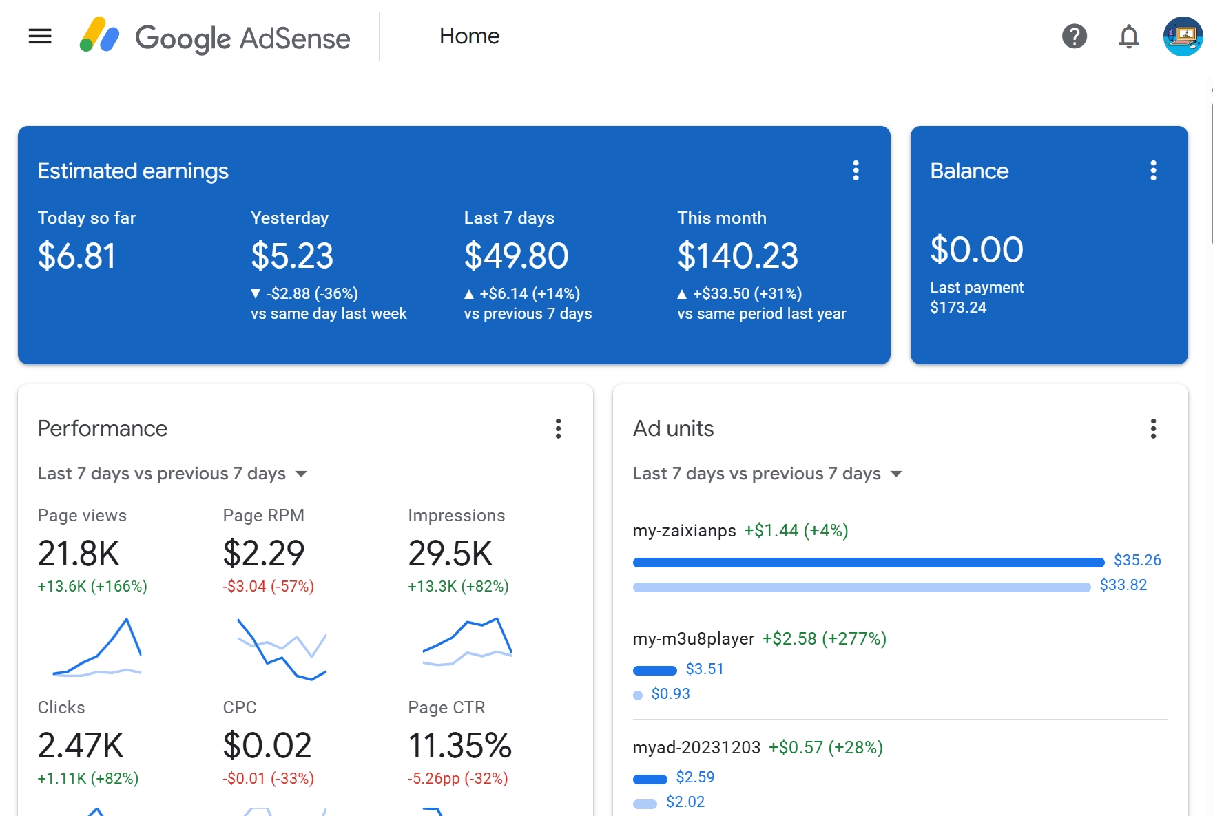
Task: Click Yesterday earnings value $5.23
Action: tap(292, 255)
